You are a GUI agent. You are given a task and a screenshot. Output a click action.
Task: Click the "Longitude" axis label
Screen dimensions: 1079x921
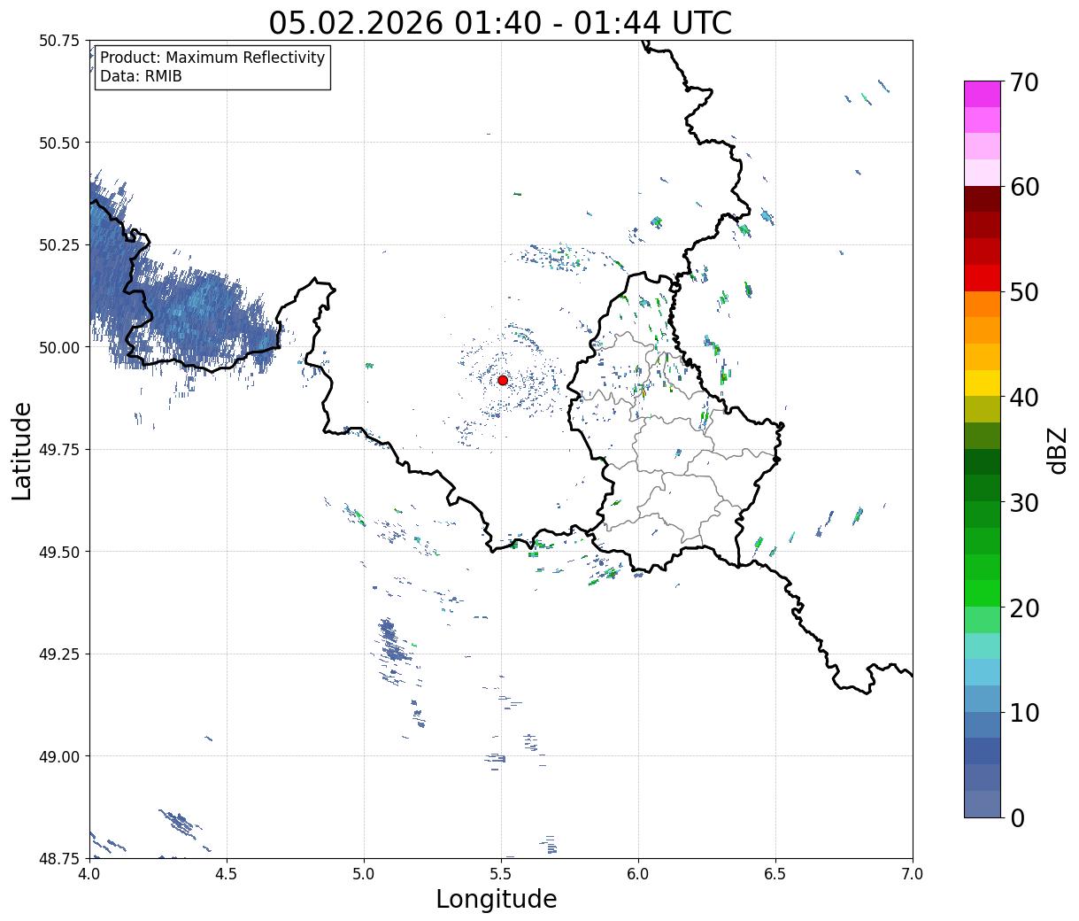[x=497, y=899]
